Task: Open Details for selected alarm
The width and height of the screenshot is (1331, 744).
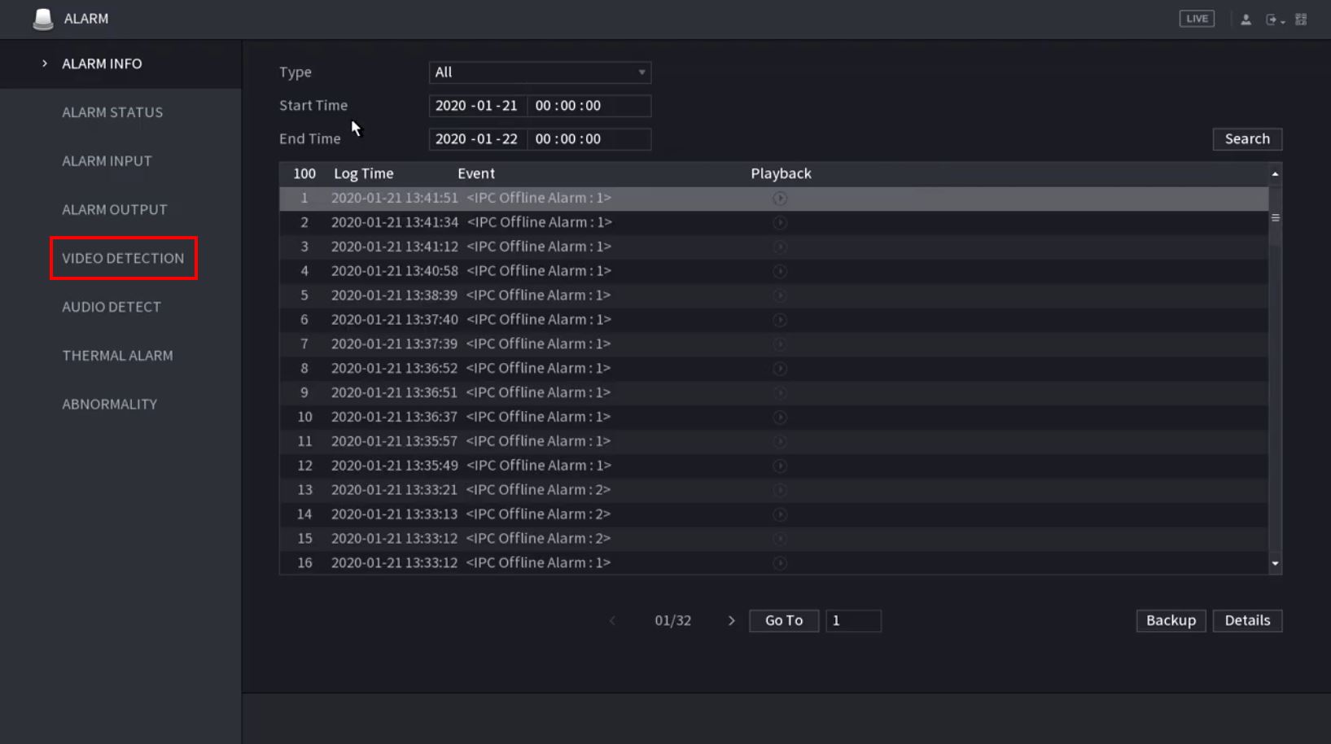Action: coord(1246,621)
